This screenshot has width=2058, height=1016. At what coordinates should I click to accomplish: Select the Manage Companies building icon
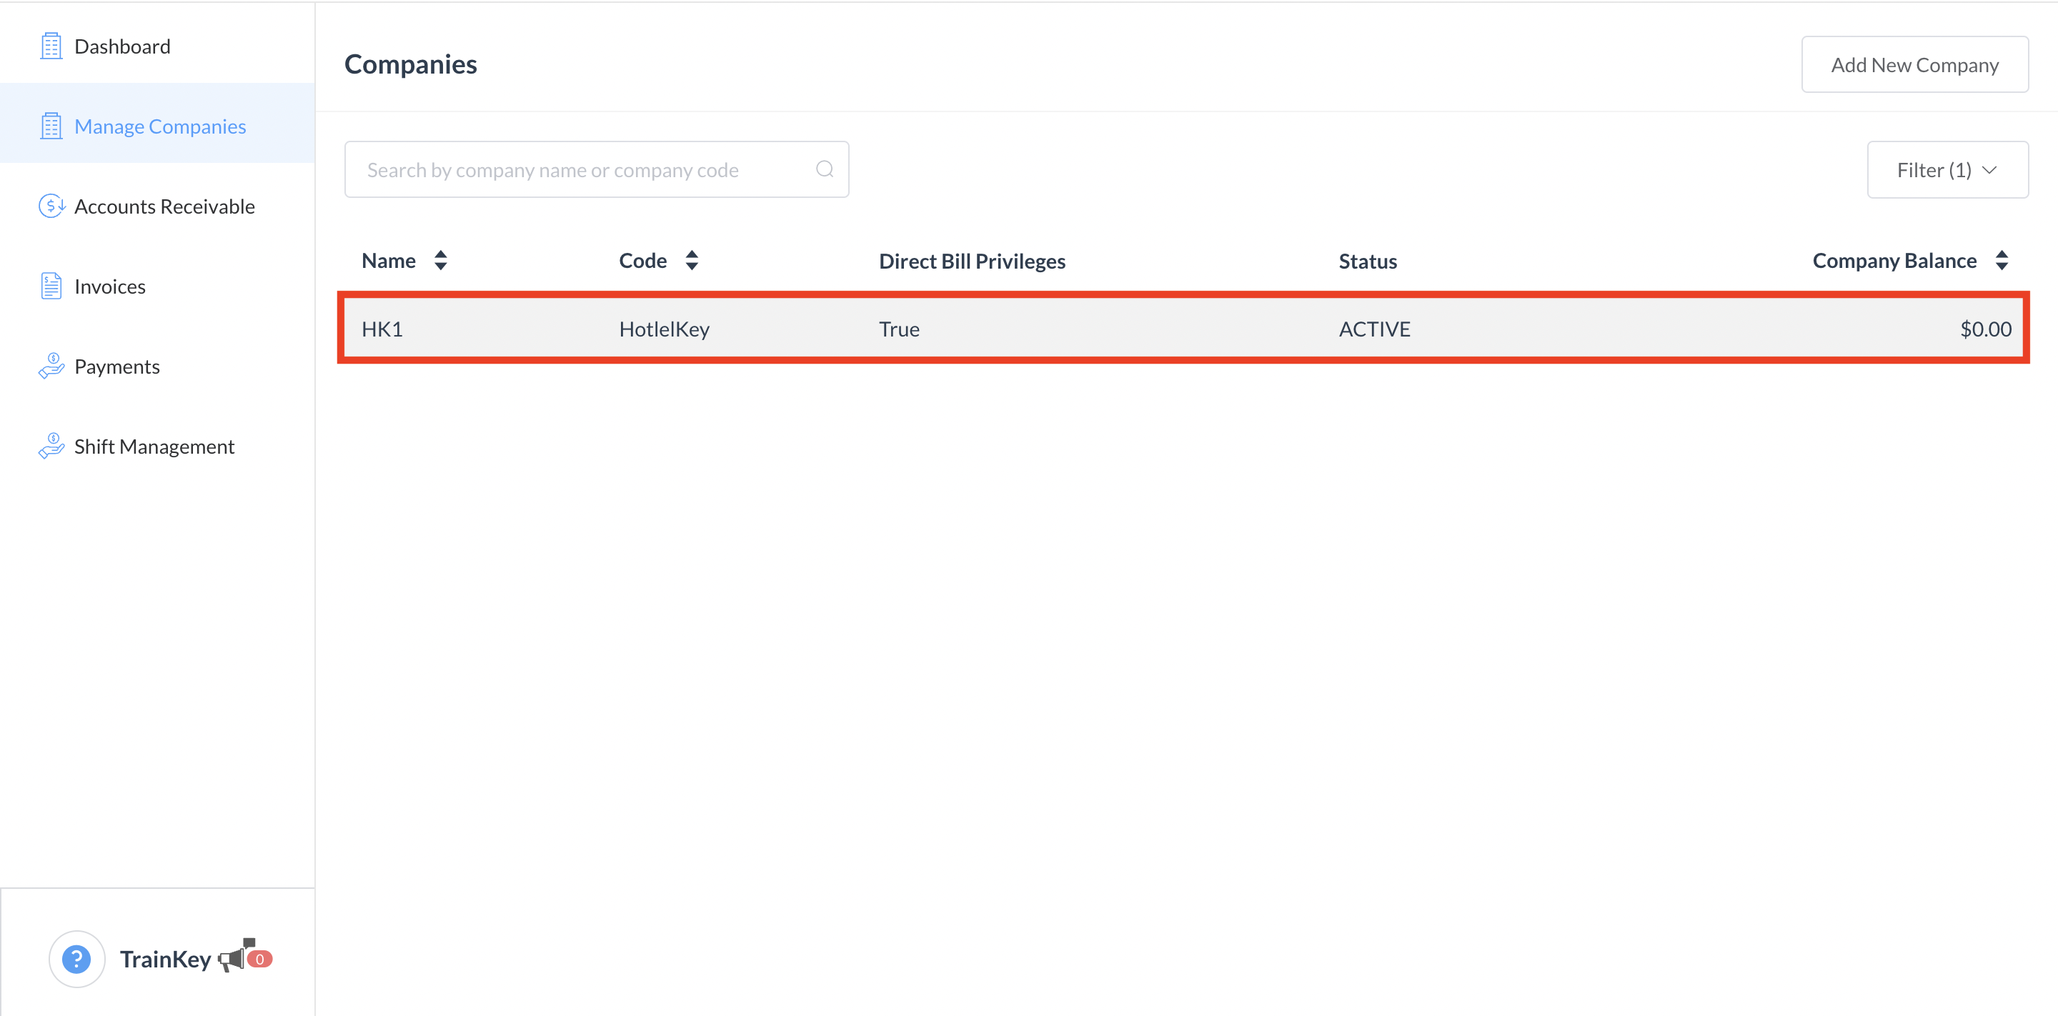point(51,126)
